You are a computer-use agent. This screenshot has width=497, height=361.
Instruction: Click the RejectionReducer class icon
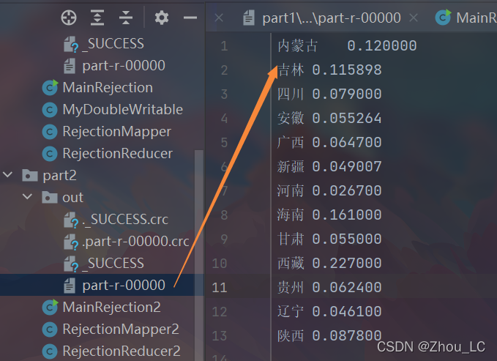tap(50, 154)
